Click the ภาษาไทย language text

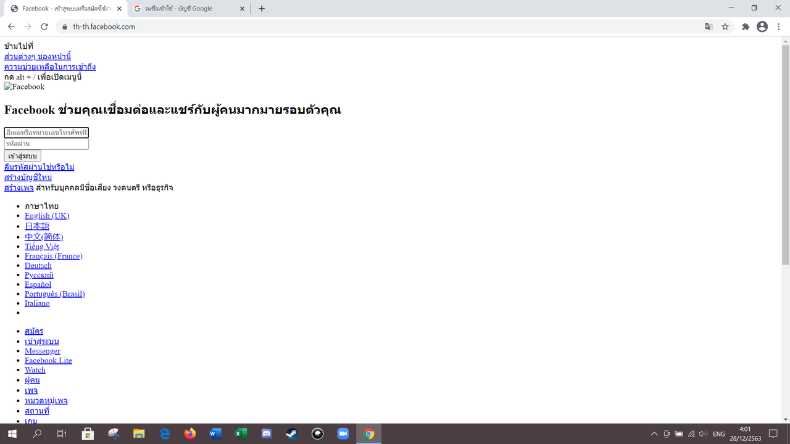pos(42,206)
